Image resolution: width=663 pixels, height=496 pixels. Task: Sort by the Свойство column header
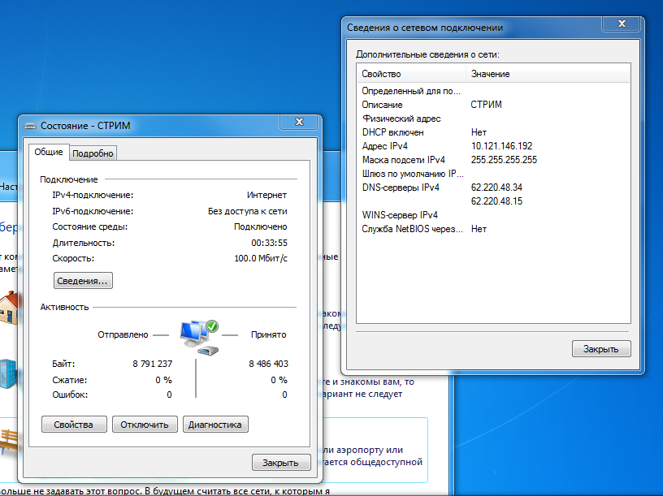[x=412, y=74]
